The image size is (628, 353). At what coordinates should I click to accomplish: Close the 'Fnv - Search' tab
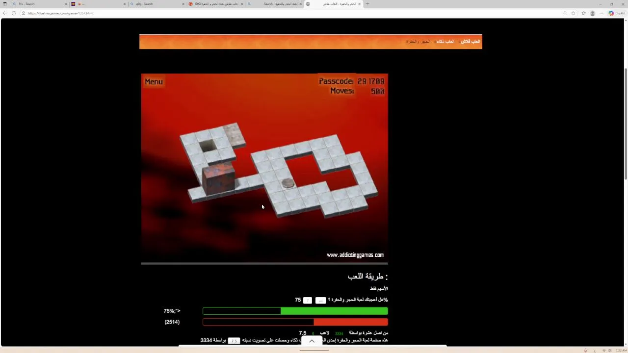66,4
